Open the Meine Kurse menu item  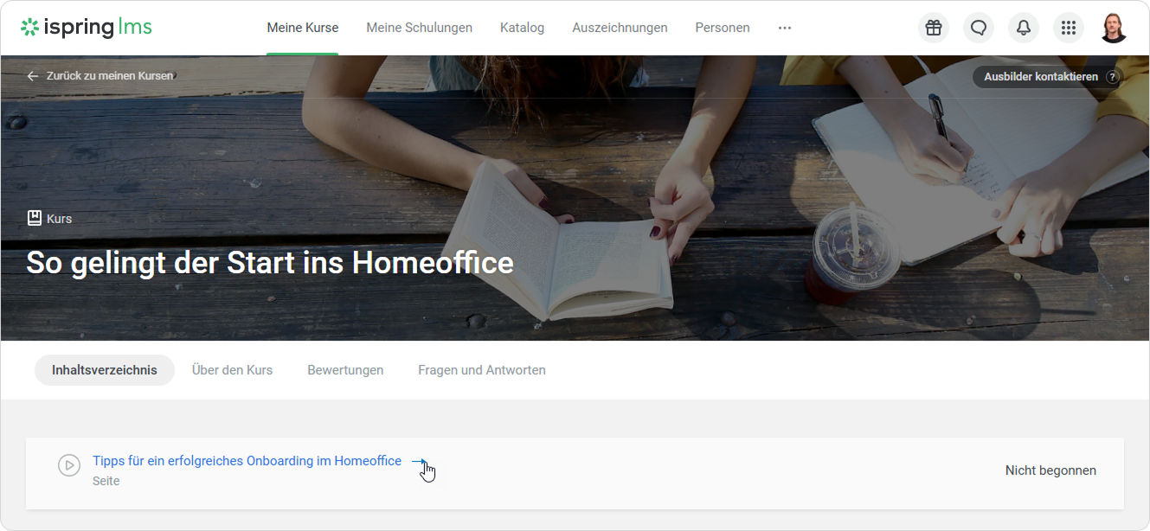[x=302, y=28]
